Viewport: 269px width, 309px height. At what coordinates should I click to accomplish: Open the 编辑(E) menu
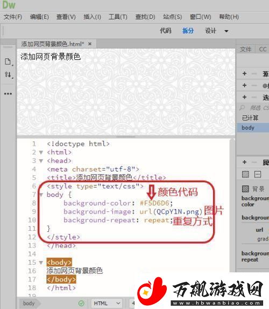click(39, 17)
